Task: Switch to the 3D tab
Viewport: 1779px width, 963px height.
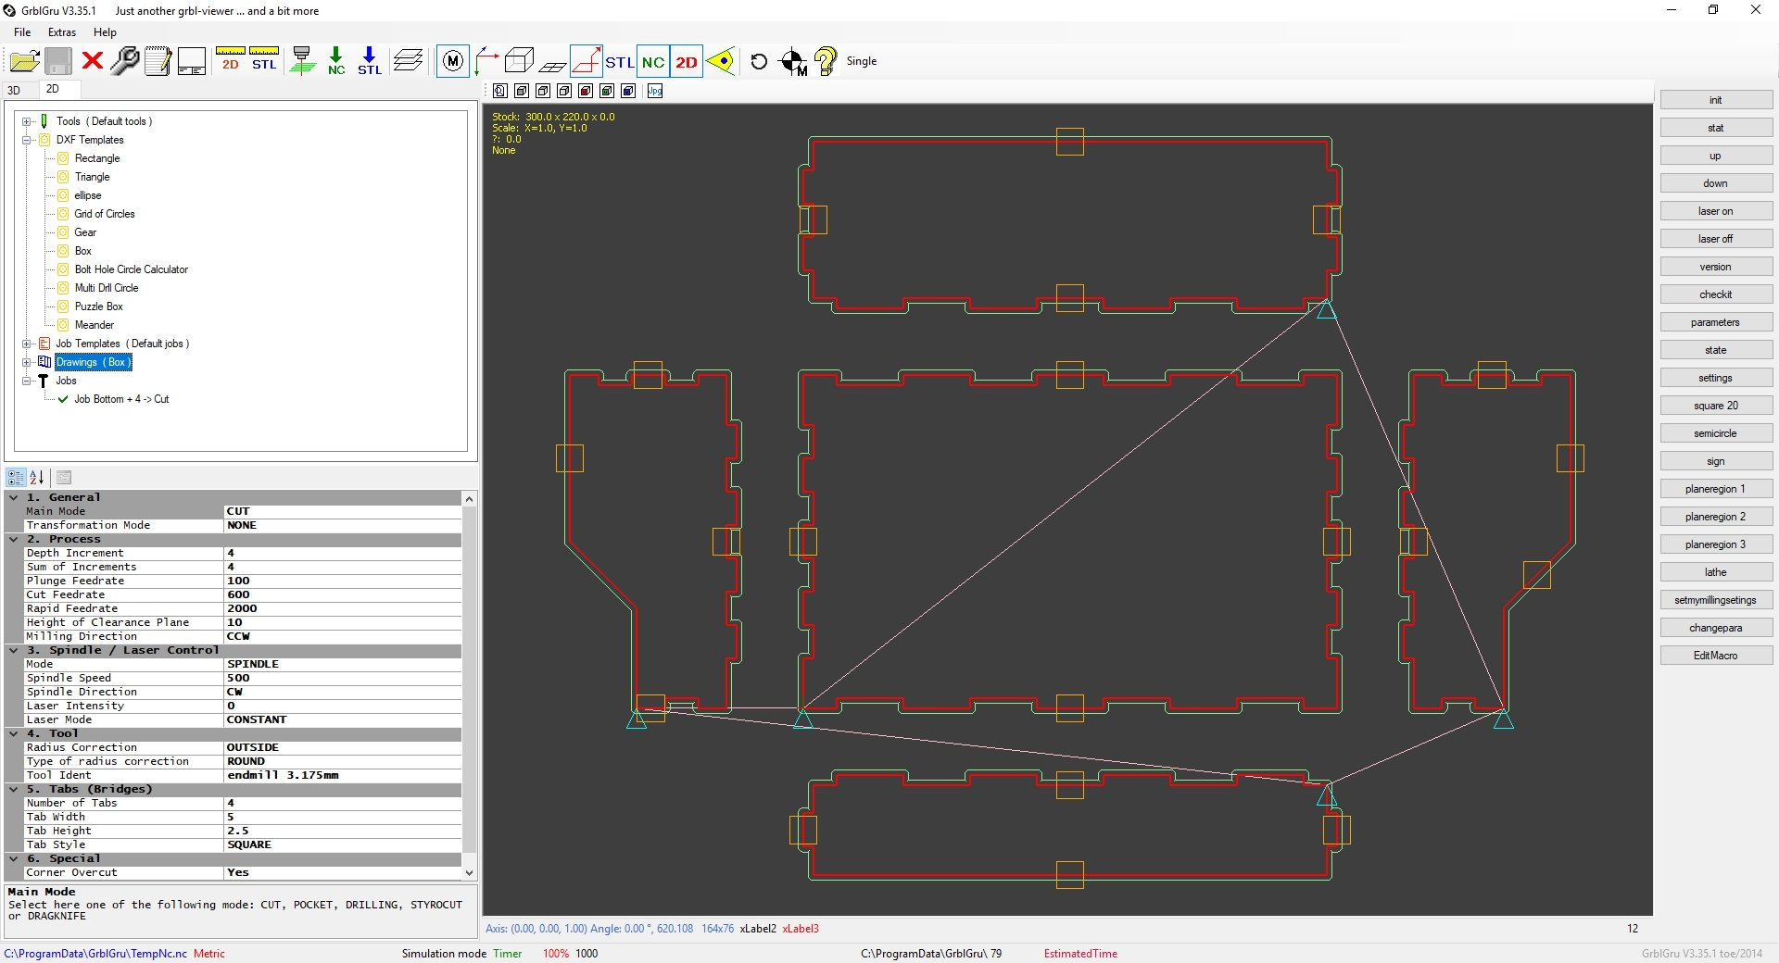Action: click(x=14, y=90)
